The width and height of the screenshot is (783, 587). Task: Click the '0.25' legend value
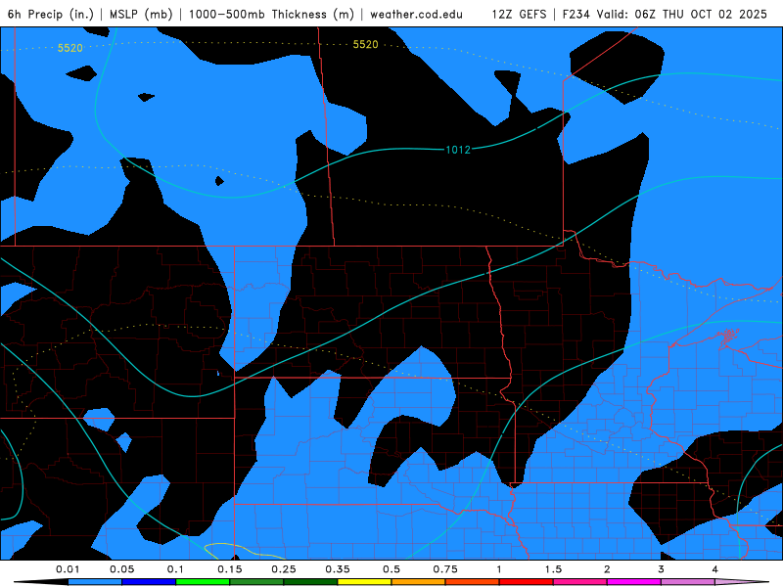[284, 569]
